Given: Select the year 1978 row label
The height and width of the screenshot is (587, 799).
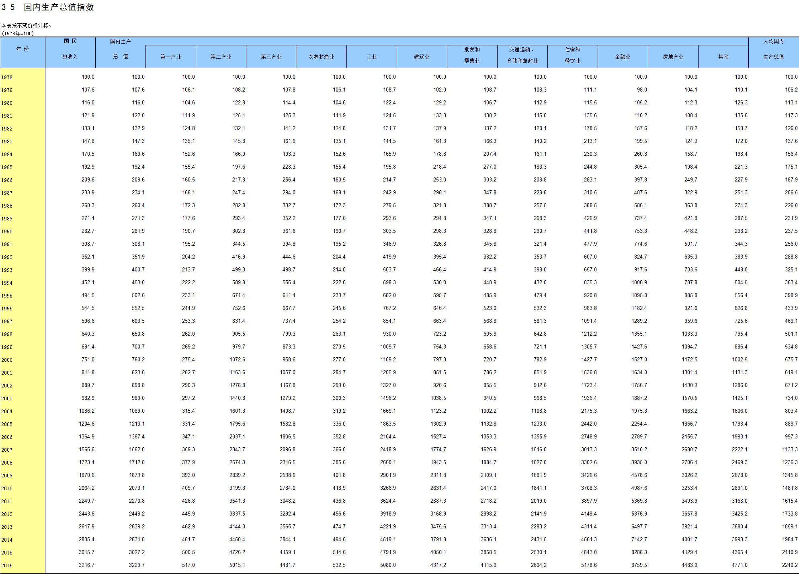Looking at the screenshot, I should pyautogui.click(x=7, y=77).
